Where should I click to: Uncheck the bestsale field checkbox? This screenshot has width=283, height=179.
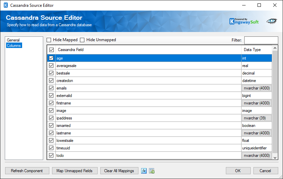click(x=51, y=73)
